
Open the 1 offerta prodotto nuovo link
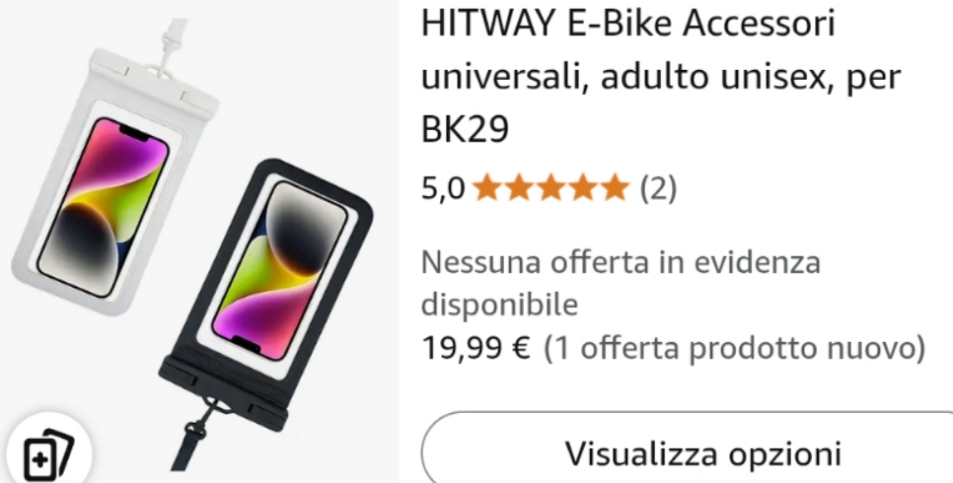pyautogui.click(x=735, y=348)
